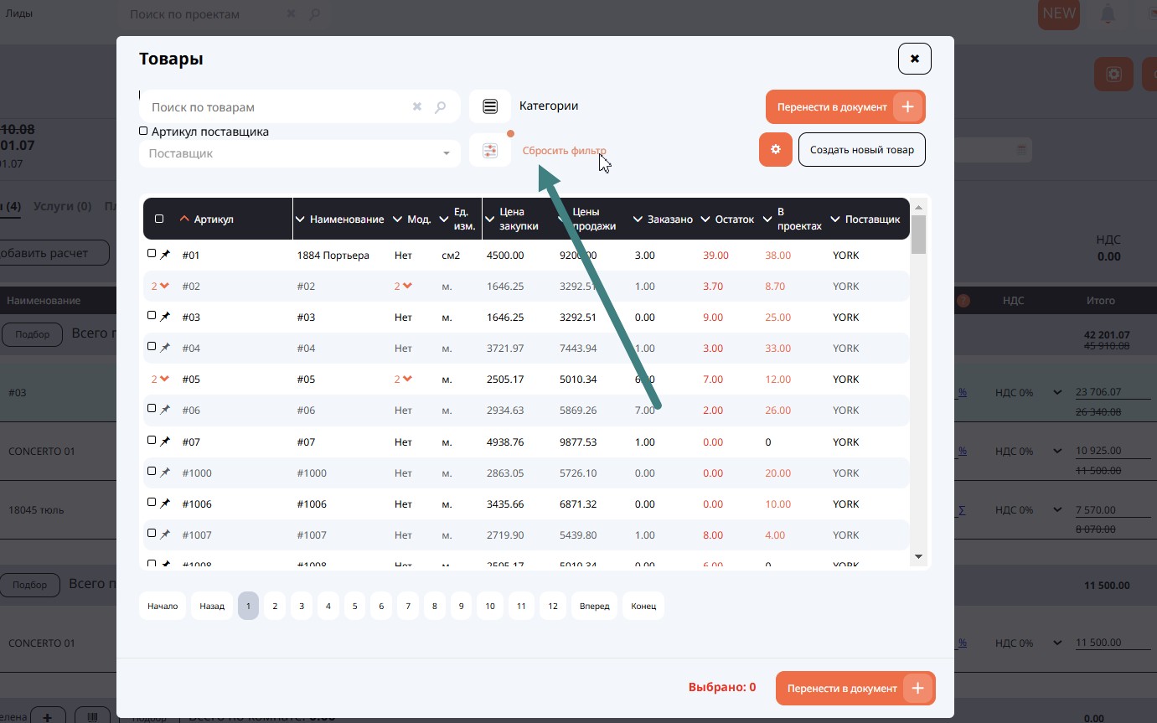1157x723 pixels.
Task: Check the box for product #03
Action: pos(152,316)
